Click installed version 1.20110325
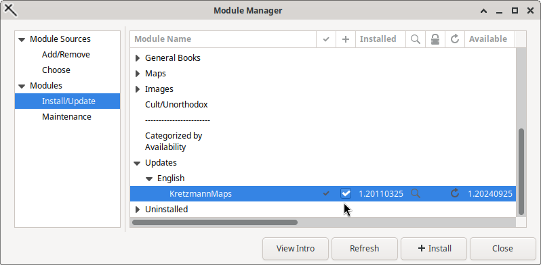 click(381, 194)
